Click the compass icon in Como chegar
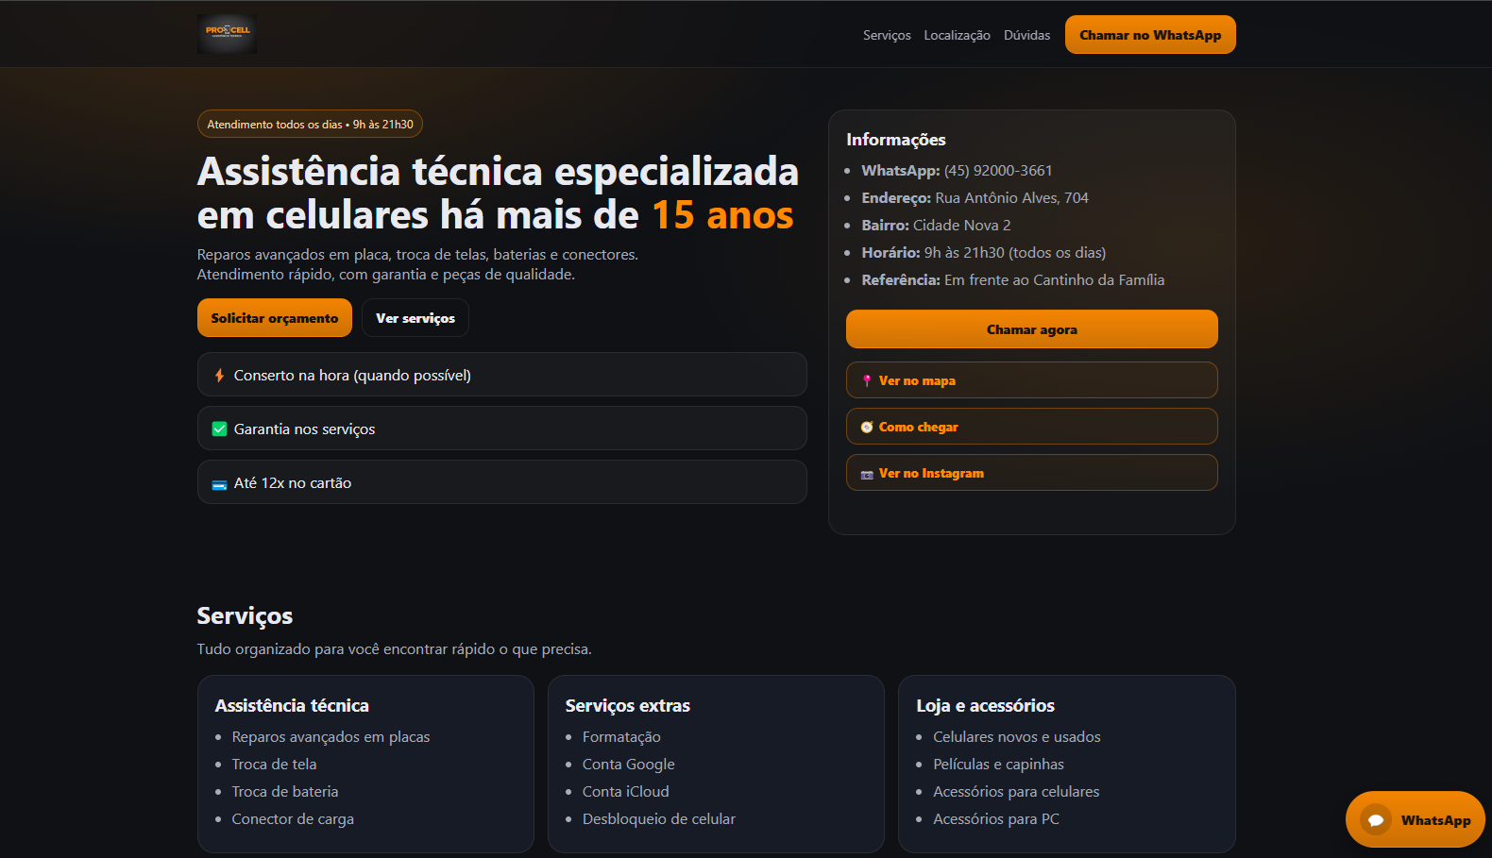Image resolution: width=1492 pixels, height=858 pixels. (867, 428)
